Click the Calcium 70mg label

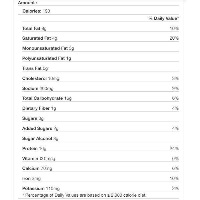pos(37,168)
